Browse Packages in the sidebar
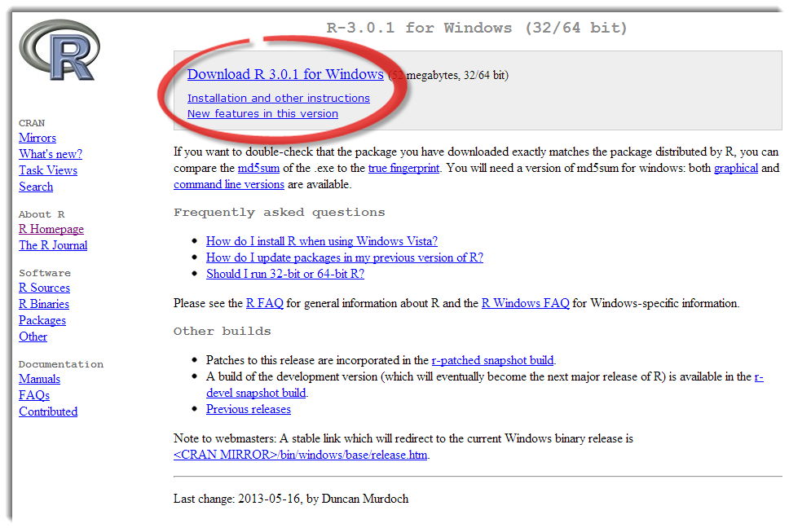Viewport: 789px width, 528px height. click(x=42, y=320)
